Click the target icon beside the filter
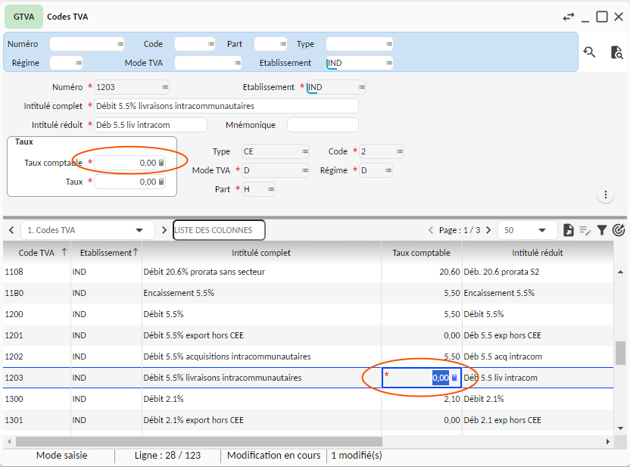 pyautogui.click(x=619, y=230)
